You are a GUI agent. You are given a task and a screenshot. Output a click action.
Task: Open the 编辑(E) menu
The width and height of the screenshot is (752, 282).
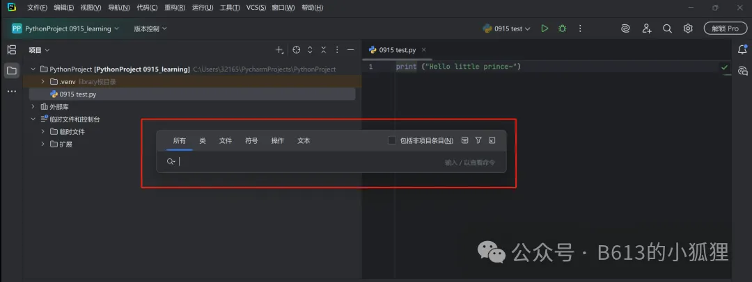click(x=64, y=8)
